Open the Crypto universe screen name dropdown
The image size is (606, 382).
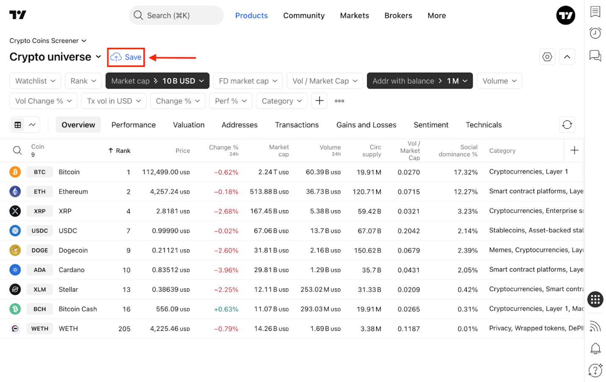pyautogui.click(x=55, y=57)
